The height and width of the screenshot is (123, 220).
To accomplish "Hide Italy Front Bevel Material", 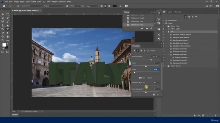I will pos(164,38).
